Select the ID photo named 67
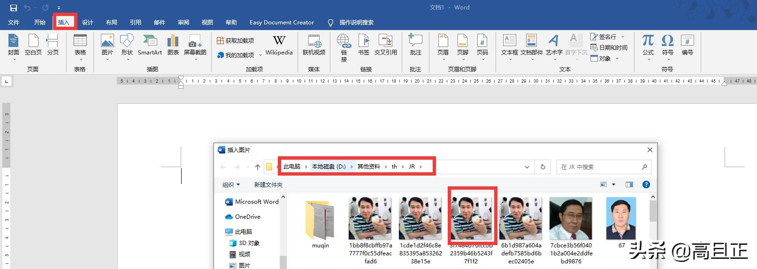Viewport: 757px width, 269px height. (x=621, y=223)
